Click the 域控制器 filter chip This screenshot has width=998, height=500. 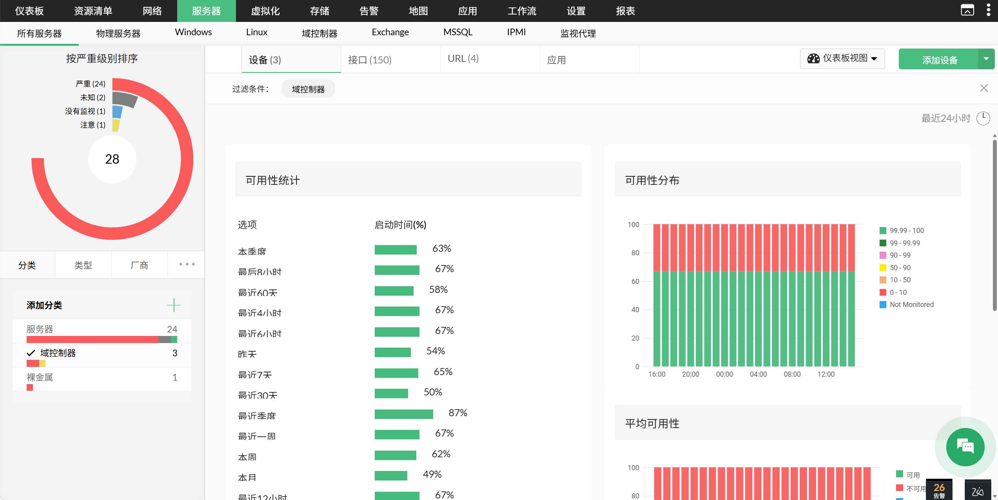point(308,89)
